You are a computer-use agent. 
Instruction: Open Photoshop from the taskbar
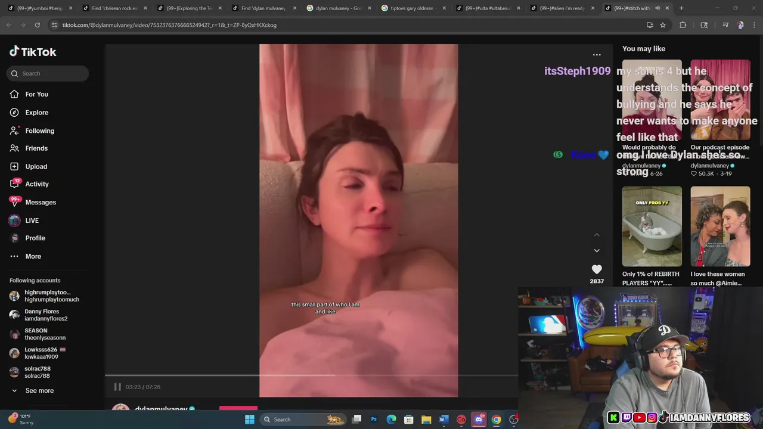click(374, 419)
